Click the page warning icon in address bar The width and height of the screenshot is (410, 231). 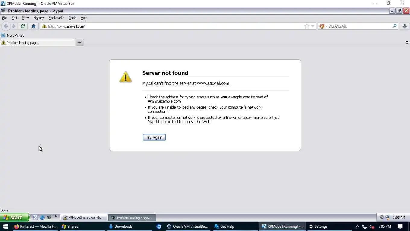point(44,26)
